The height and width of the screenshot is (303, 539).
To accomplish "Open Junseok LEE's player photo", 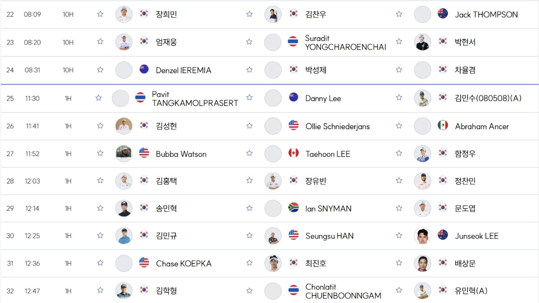I will [422, 236].
